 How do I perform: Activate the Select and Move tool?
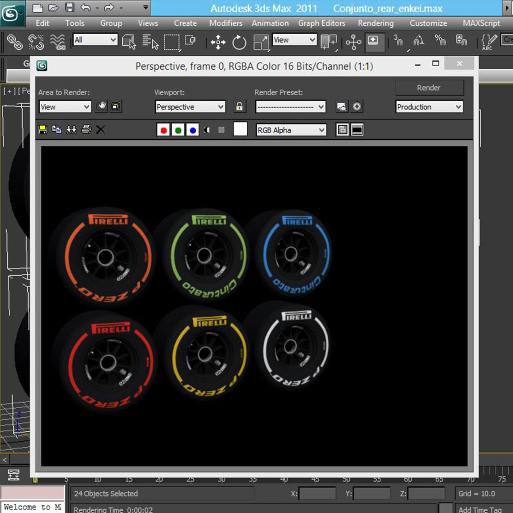point(218,42)
